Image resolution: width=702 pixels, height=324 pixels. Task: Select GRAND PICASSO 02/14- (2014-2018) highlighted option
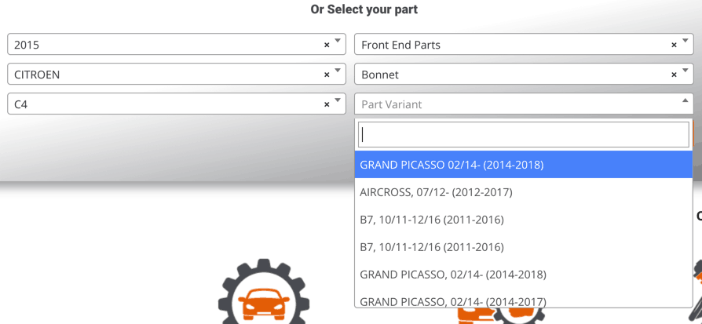click(524, 165)
